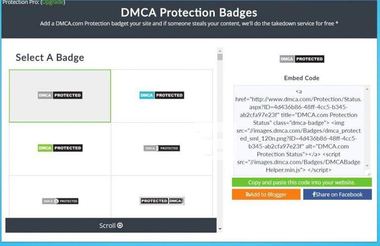Select the gray DMCA Protected badge
The height and width of the screenshot is (246, 380).
[60, 95]
